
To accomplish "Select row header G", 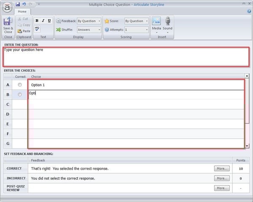I will [8, 144].
